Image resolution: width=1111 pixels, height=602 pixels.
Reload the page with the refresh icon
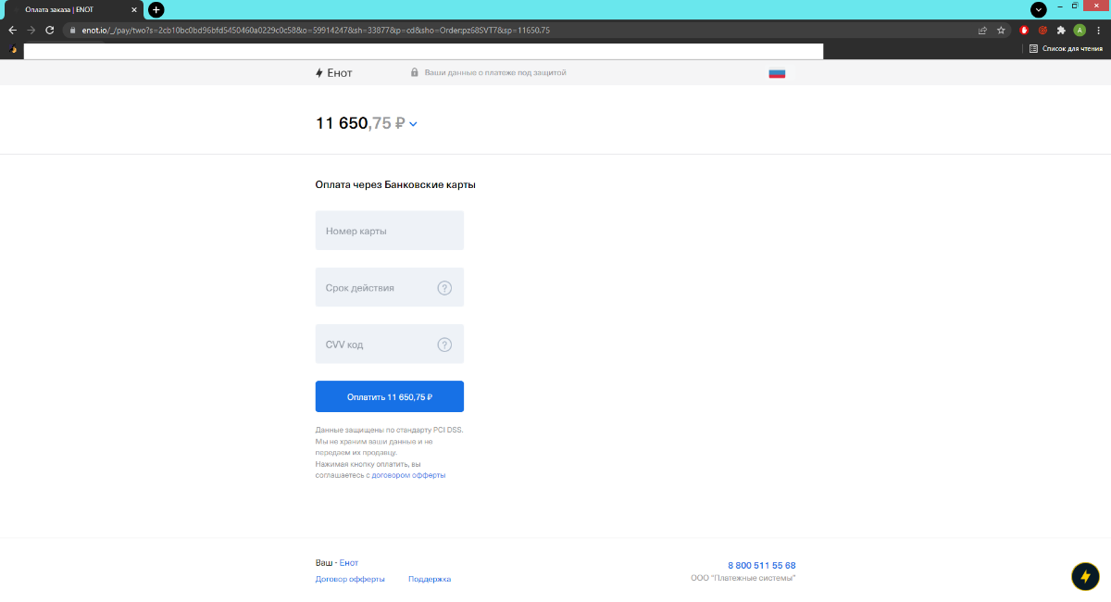coord(50,30)
